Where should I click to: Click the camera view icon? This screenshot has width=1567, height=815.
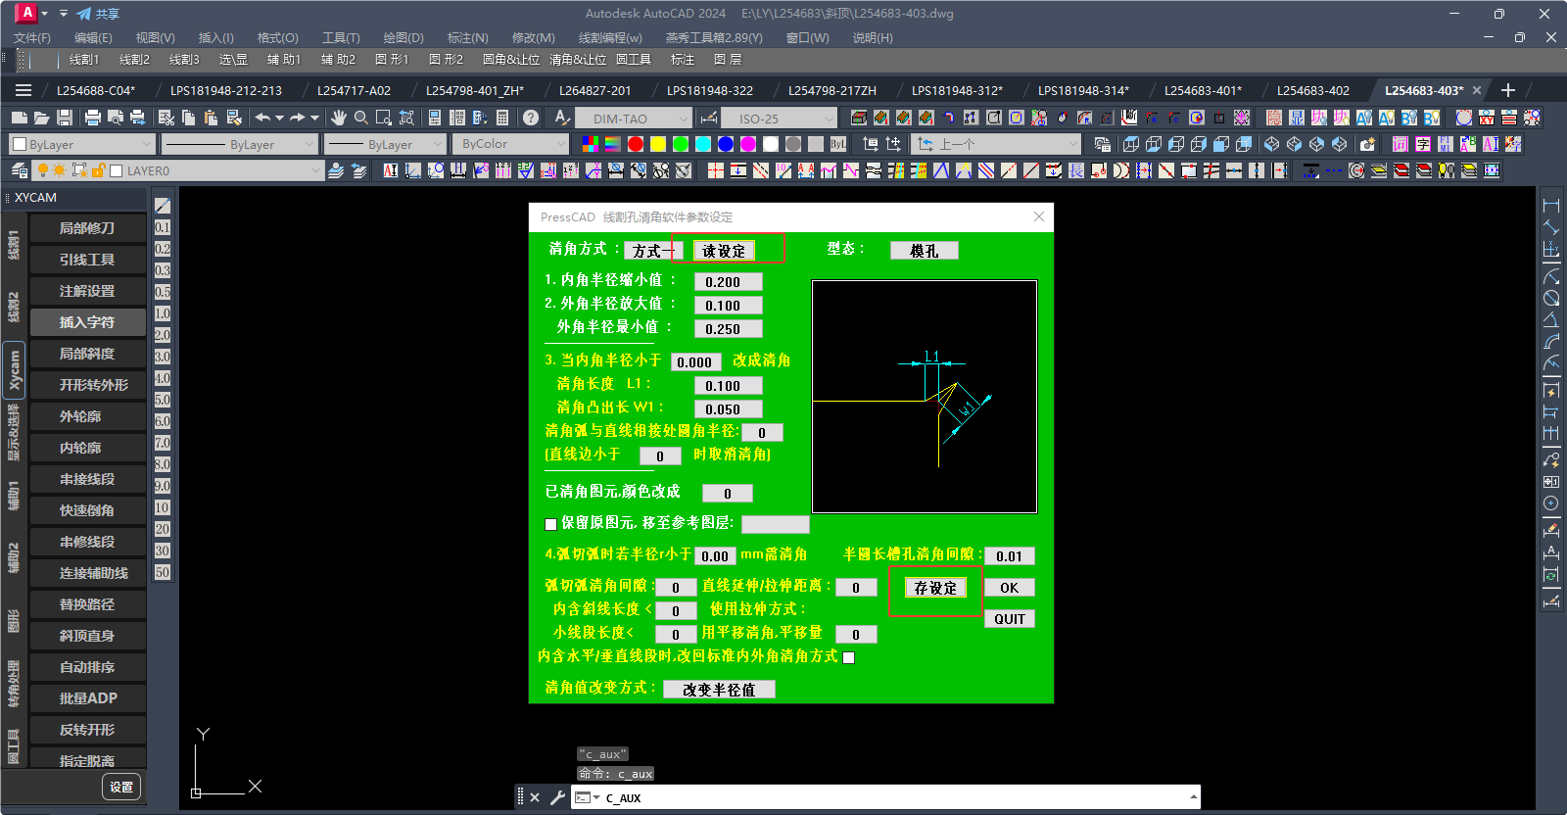1368,144
